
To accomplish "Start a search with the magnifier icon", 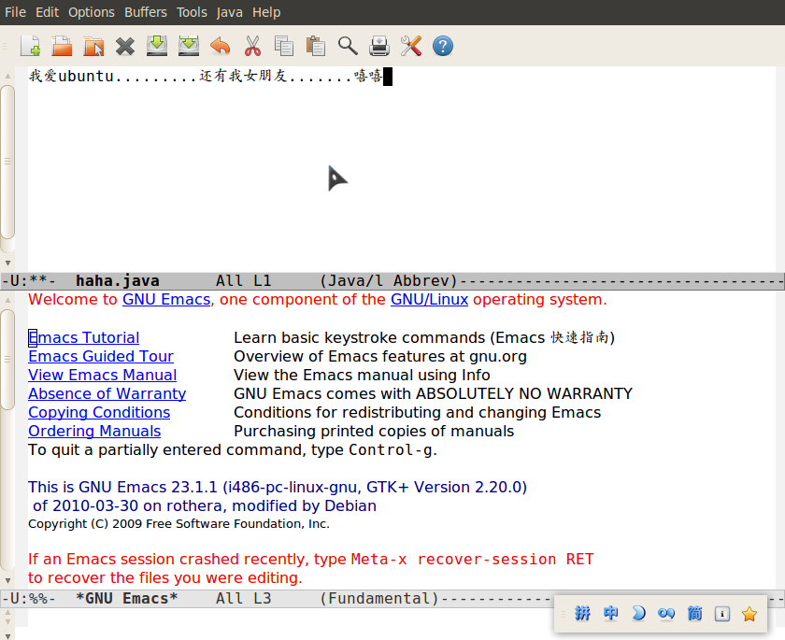I will pos(348,46).
